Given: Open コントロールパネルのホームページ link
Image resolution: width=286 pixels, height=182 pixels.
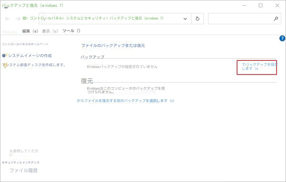Looking at the screenshot, I should 25,44.
